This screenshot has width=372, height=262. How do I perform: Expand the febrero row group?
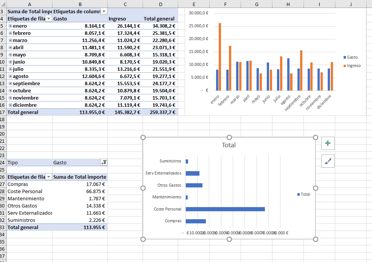pos(11,33)
